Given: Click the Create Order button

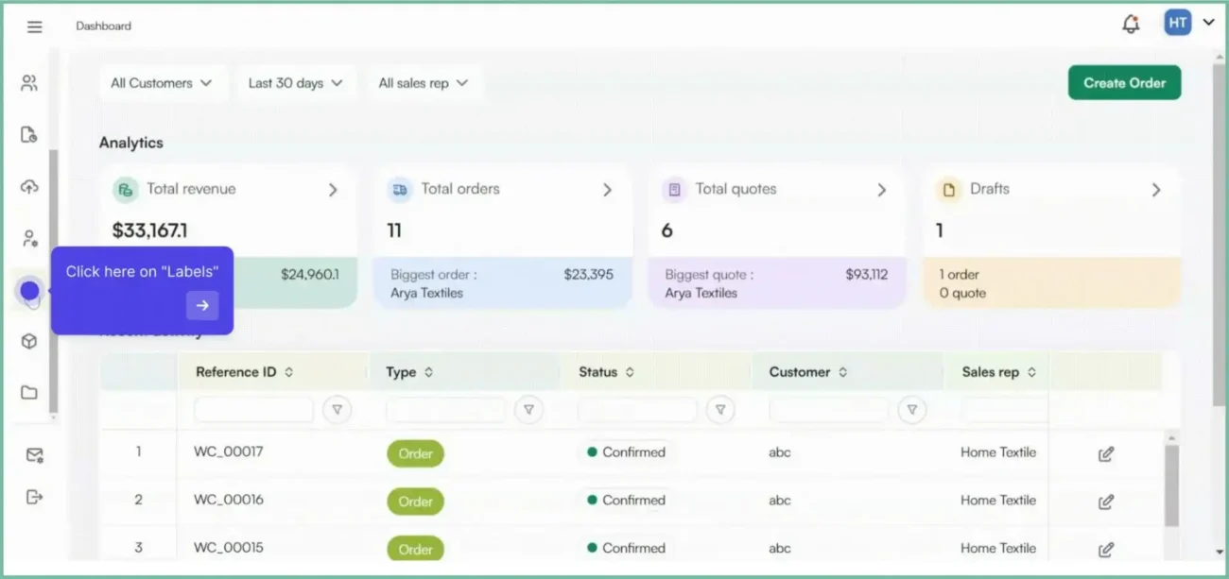Looking at the screenshot, I should 1124,83.
